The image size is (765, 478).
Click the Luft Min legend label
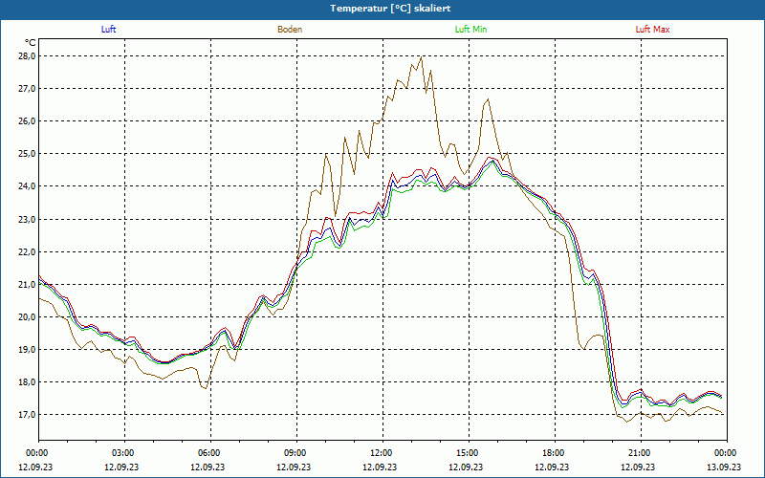coord(470,30)
